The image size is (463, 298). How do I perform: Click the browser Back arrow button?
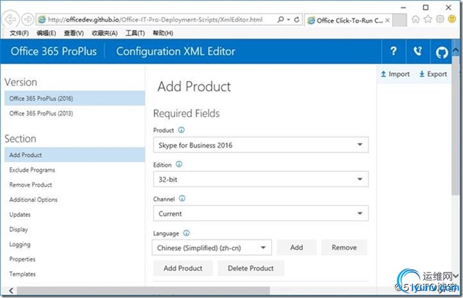(x=11, y=20)
